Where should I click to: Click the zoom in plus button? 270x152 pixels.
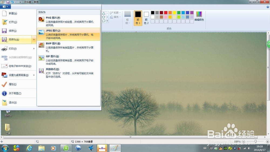pos(268,142)
